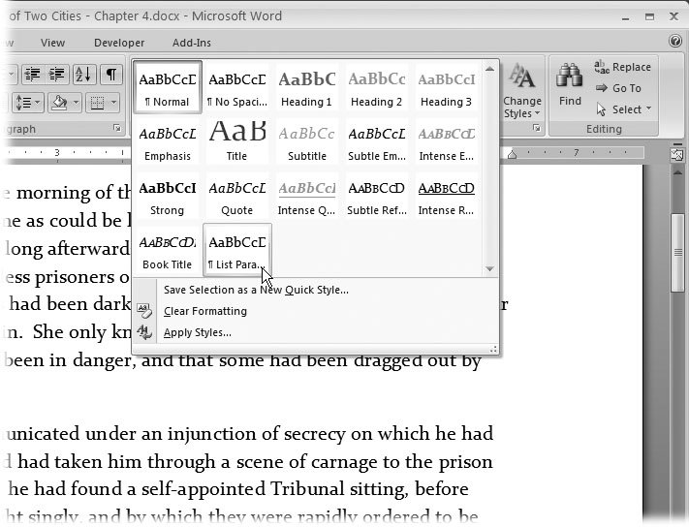Click the Increase Indent icon

(x=56, y=75)
